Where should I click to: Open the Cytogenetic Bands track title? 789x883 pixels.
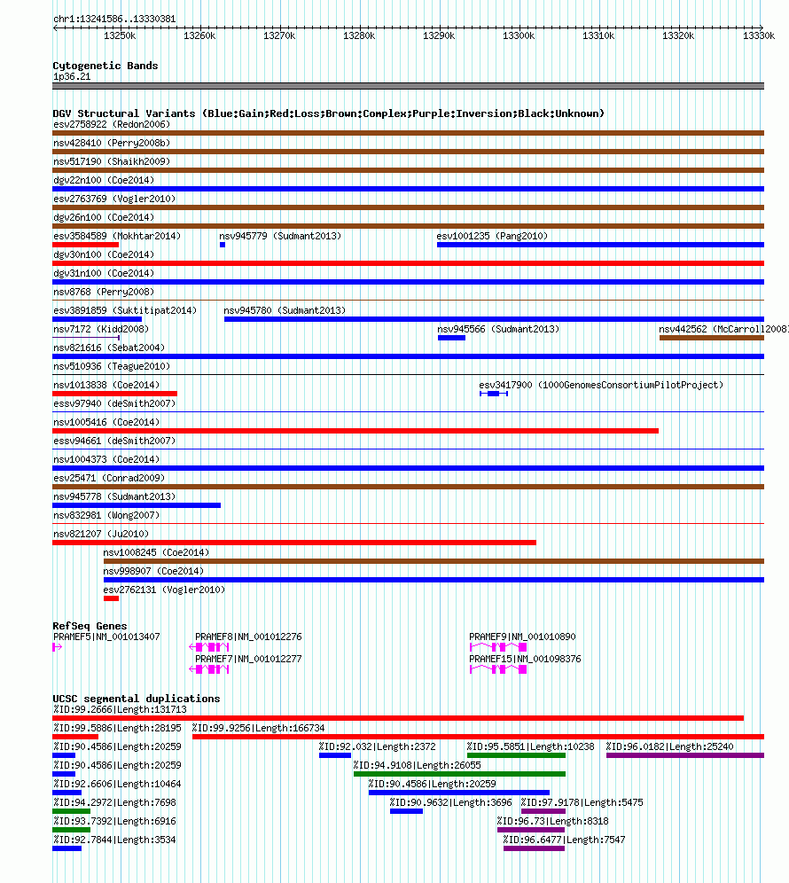[105, 66]
